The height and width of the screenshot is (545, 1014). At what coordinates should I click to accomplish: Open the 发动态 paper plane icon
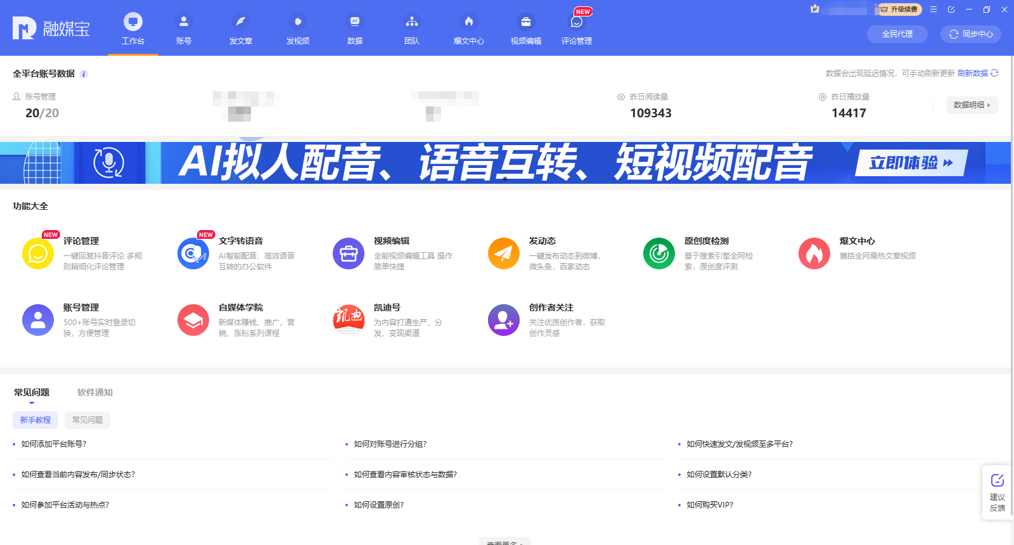coord(504,253)
